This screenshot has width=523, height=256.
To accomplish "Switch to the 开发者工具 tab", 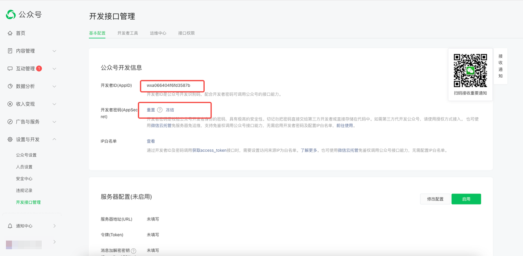I will point(127,33).
